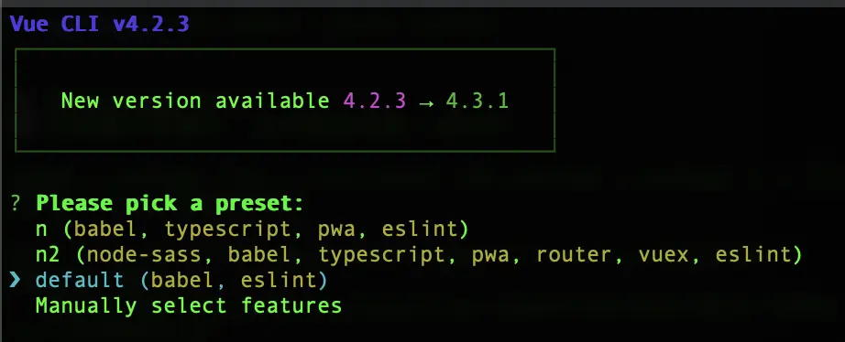
Task: Click the word features in manual option
Action: point(291,306)
